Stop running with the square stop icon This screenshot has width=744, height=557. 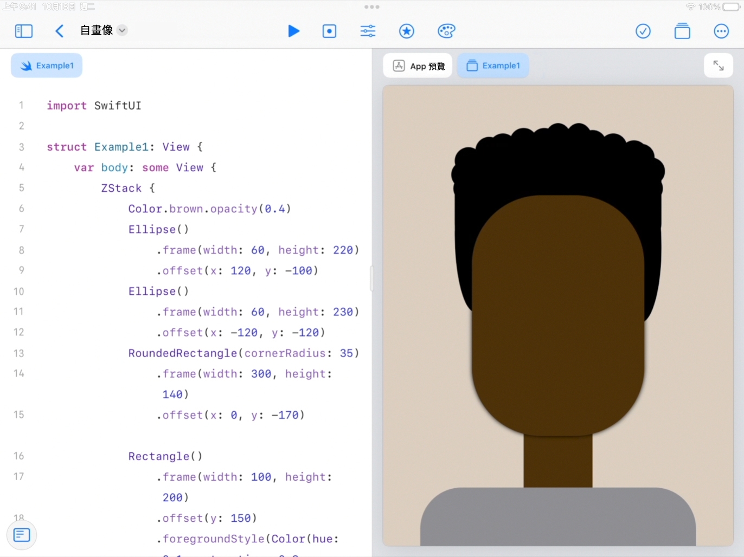pyautogui.click(x=329, y=31)
